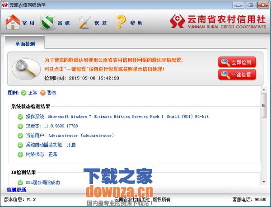Switch to the 全面检测 tab

25,44
